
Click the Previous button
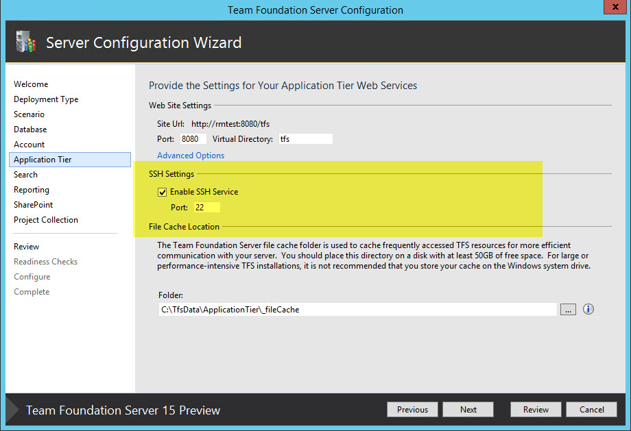[412, 409]
